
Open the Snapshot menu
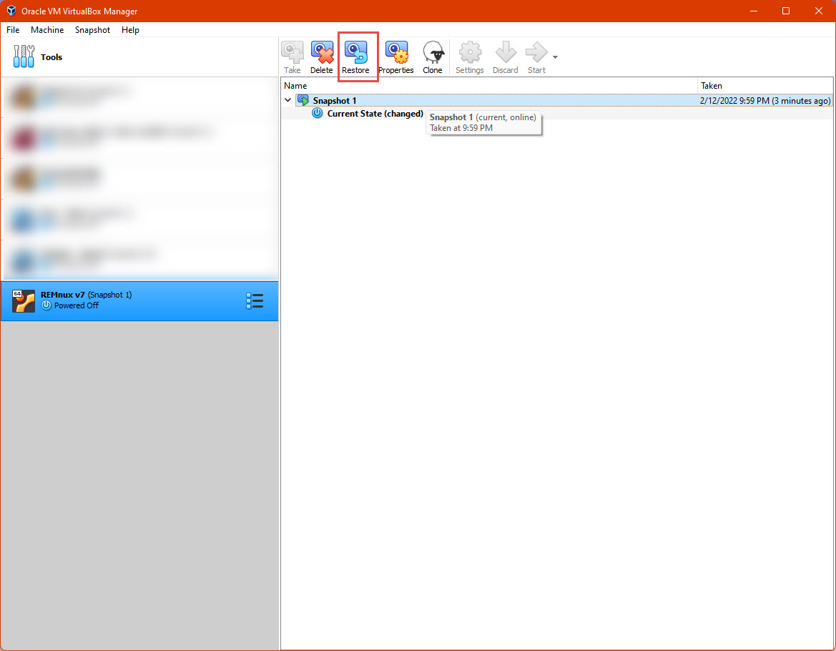click(92, 30)
